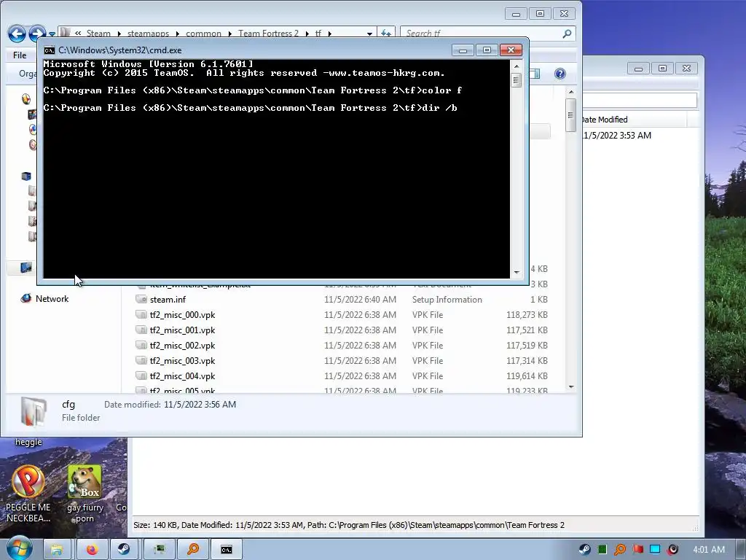Select the tf2_misc_003.vpk file name
Viewport: 746px width, 560px height.
(182, 360)
